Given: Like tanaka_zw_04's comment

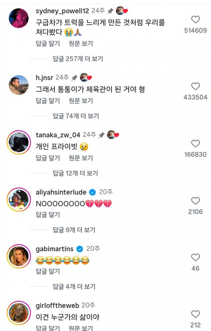Looking at the screenshot, I should click(196, 143).
